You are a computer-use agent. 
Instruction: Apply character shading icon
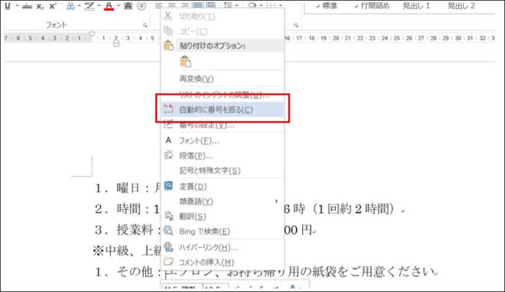click(128, 5)
